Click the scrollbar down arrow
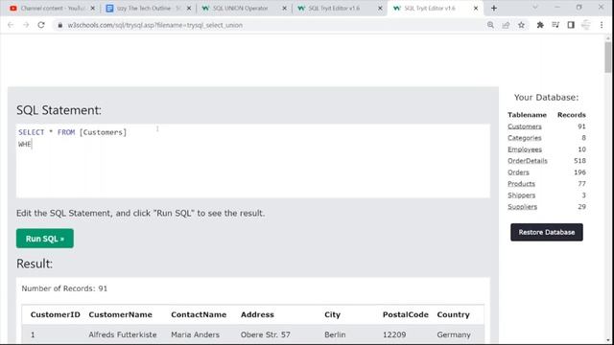614x345 pixels. pos(607,341)
